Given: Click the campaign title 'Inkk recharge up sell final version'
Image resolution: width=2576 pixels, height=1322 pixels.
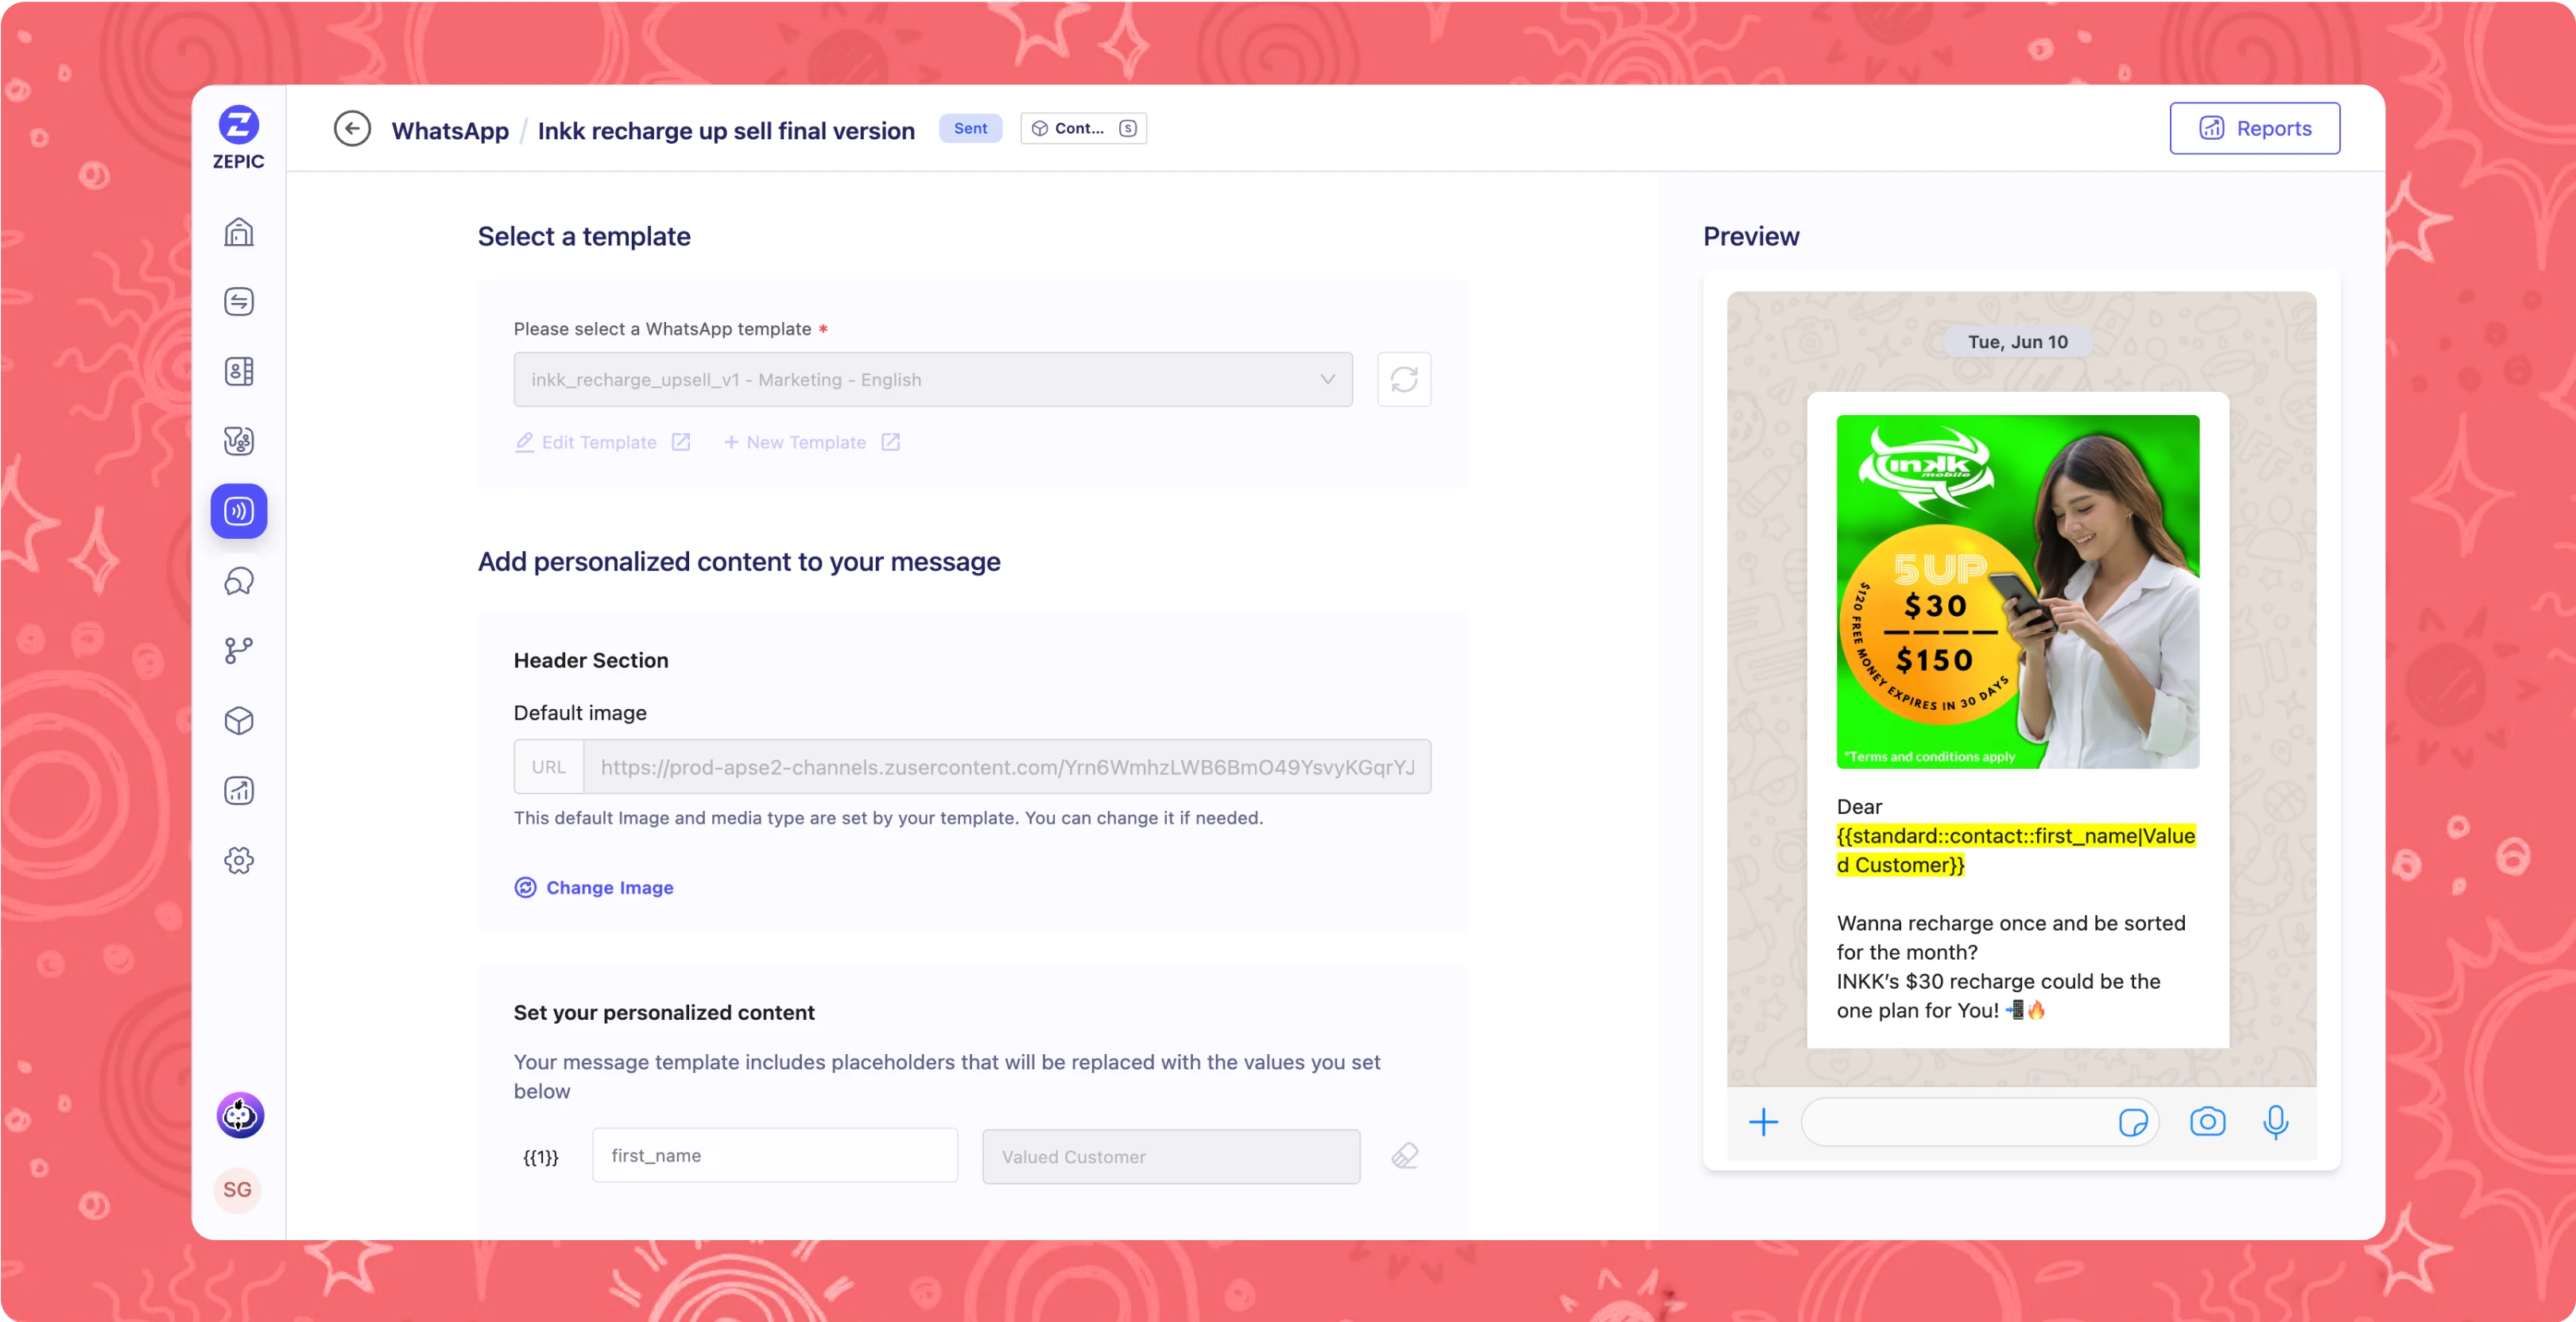Looking at the screenshot, I should point(726,131).
